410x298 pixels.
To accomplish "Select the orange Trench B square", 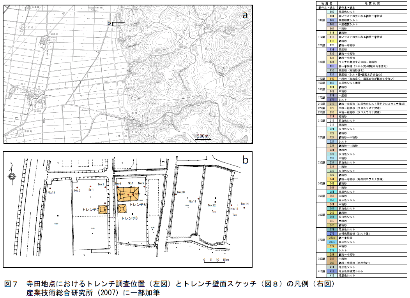I will point(122,209).
